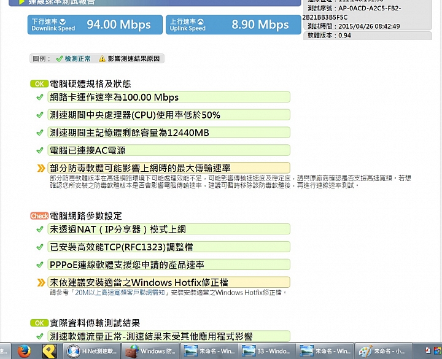Image resolution: width=442 pixels, height=359 pixels.
Task: Click the 上行速率 Uplink Speed label
Action: [187, 25]
